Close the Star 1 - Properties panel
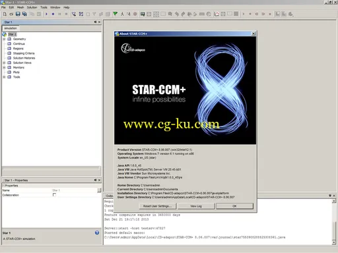This screenshot has width=338, height=253. 99,180
